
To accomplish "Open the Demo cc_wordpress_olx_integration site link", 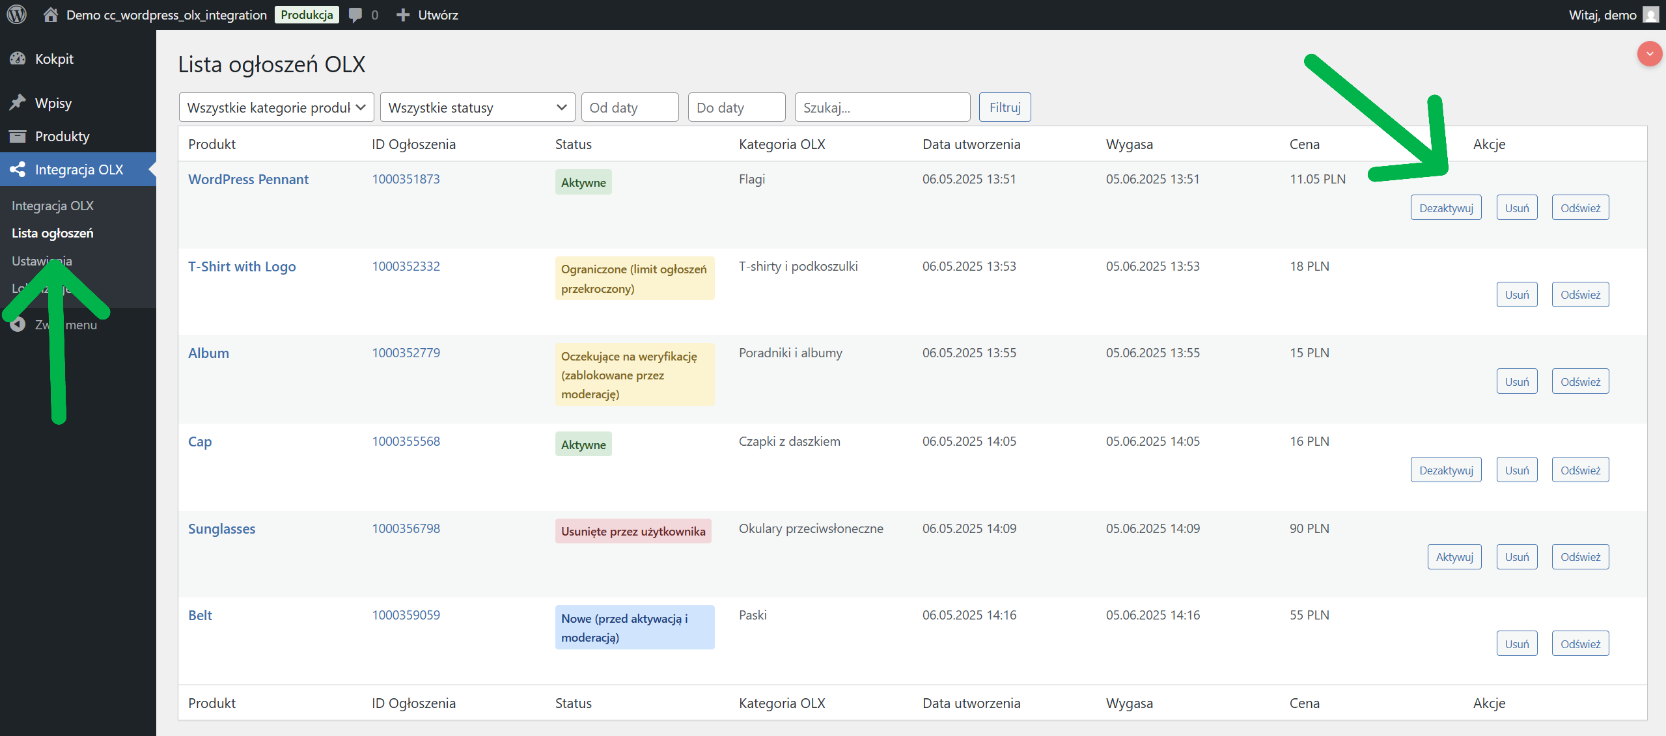I will (x=167, y=14).
